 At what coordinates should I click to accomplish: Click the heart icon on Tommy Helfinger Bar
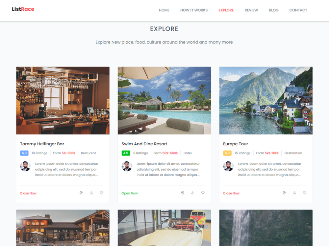[x=101, y=193]
